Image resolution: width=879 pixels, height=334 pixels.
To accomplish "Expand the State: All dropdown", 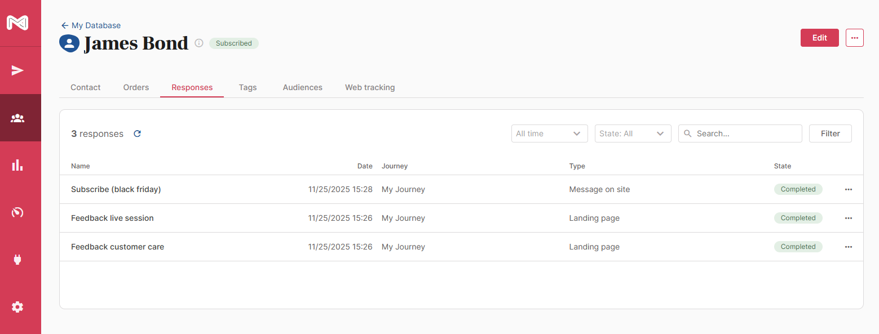I will tap(633, 133).
